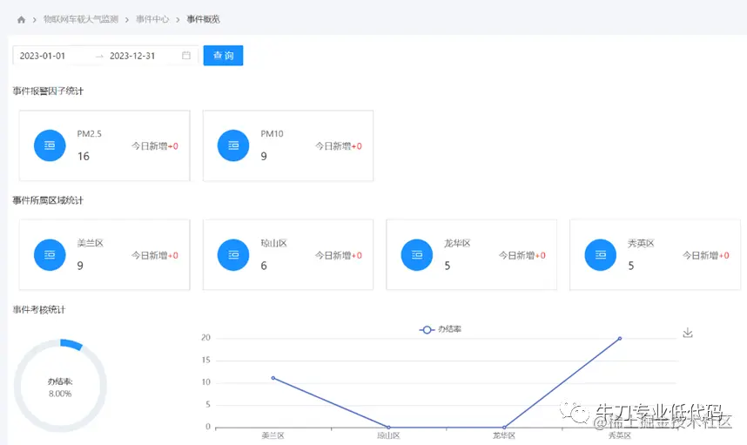Open the 物联网车载大气监测 breadcrumb link

tap(80, 19)
